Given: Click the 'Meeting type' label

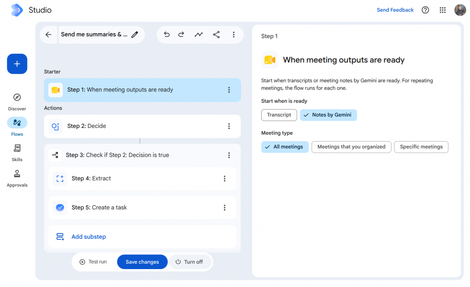Looking at the screenshot, I should click(x=277, y=133).
